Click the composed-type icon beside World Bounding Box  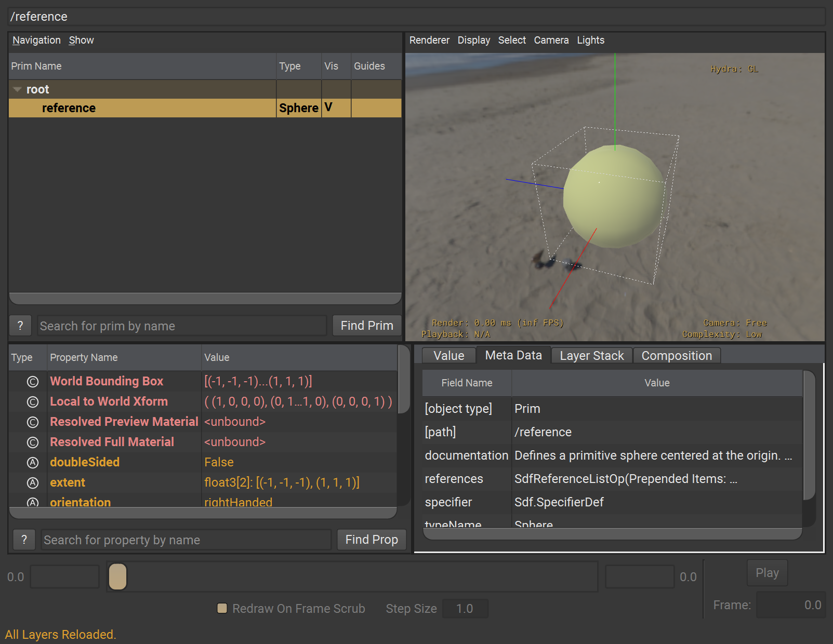click(33, 382)
